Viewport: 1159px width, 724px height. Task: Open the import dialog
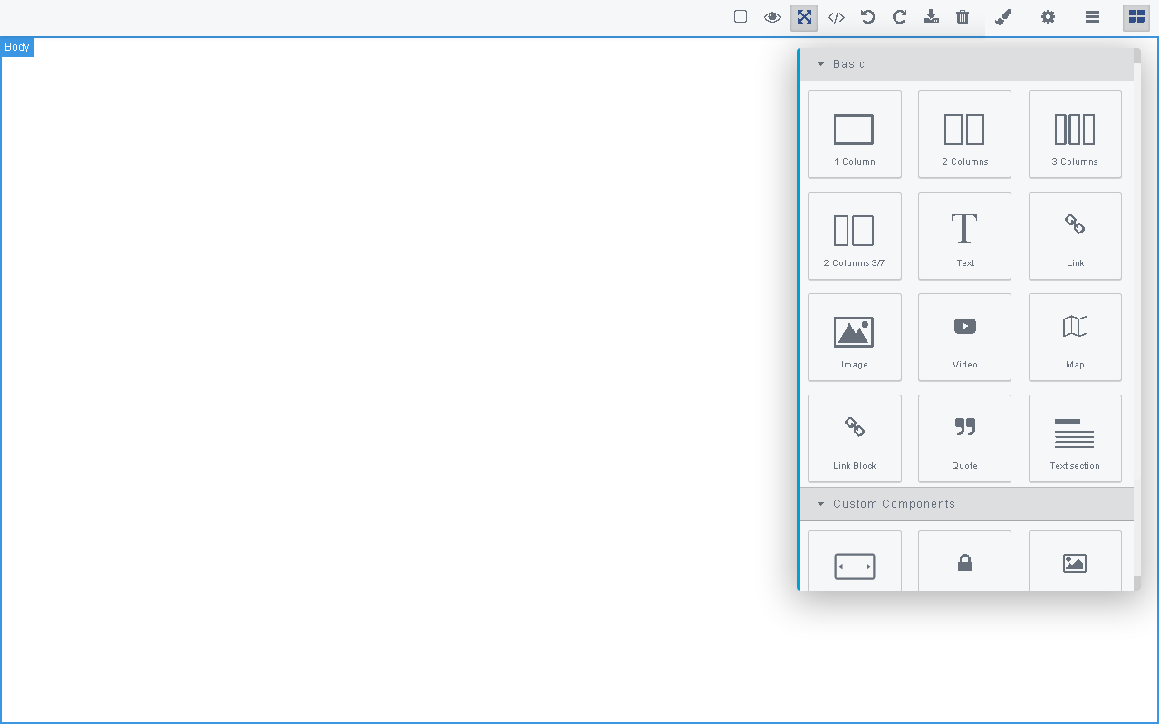(x=931, y=17)
